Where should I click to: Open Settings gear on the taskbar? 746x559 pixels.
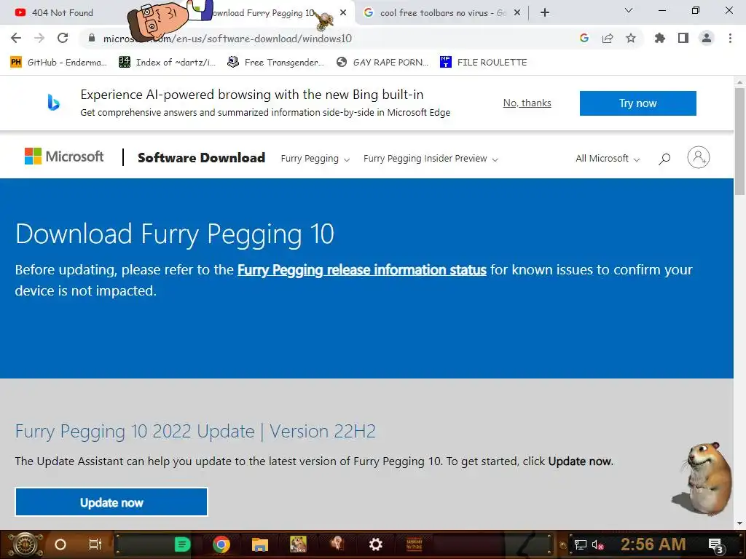[x=376, y=544]
